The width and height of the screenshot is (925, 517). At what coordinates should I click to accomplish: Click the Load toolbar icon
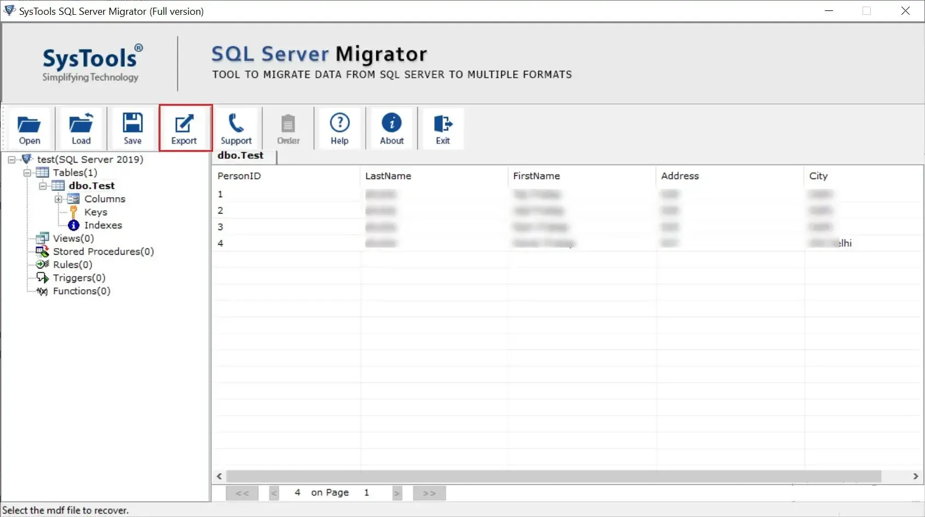tap(81, 128)
